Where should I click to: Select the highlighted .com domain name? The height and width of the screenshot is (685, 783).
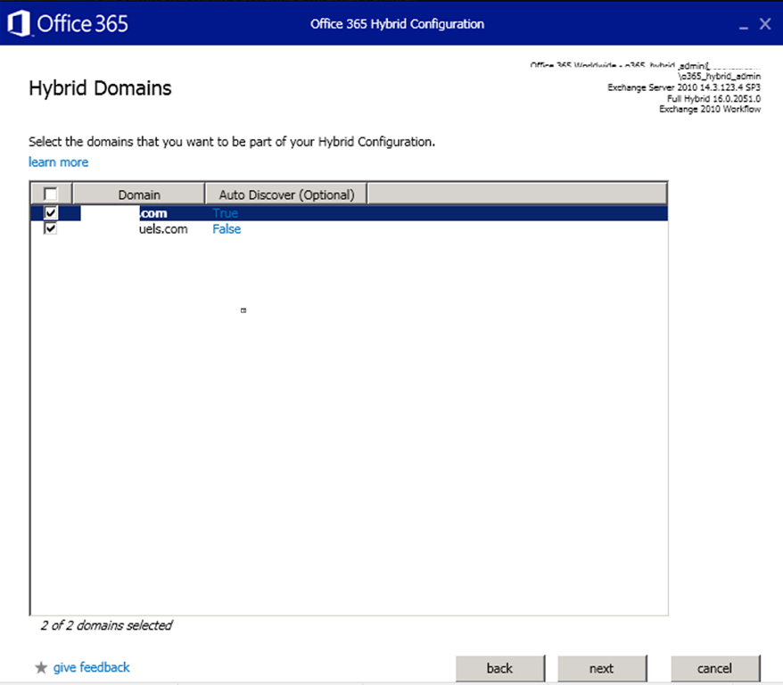153,213
